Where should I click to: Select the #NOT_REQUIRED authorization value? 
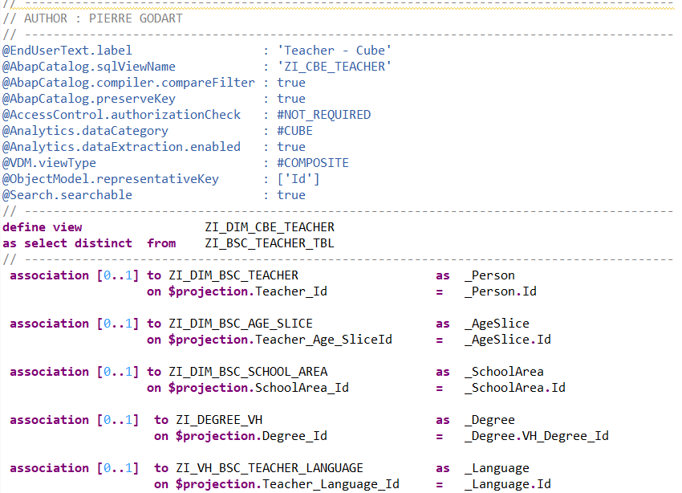point(326,114)
